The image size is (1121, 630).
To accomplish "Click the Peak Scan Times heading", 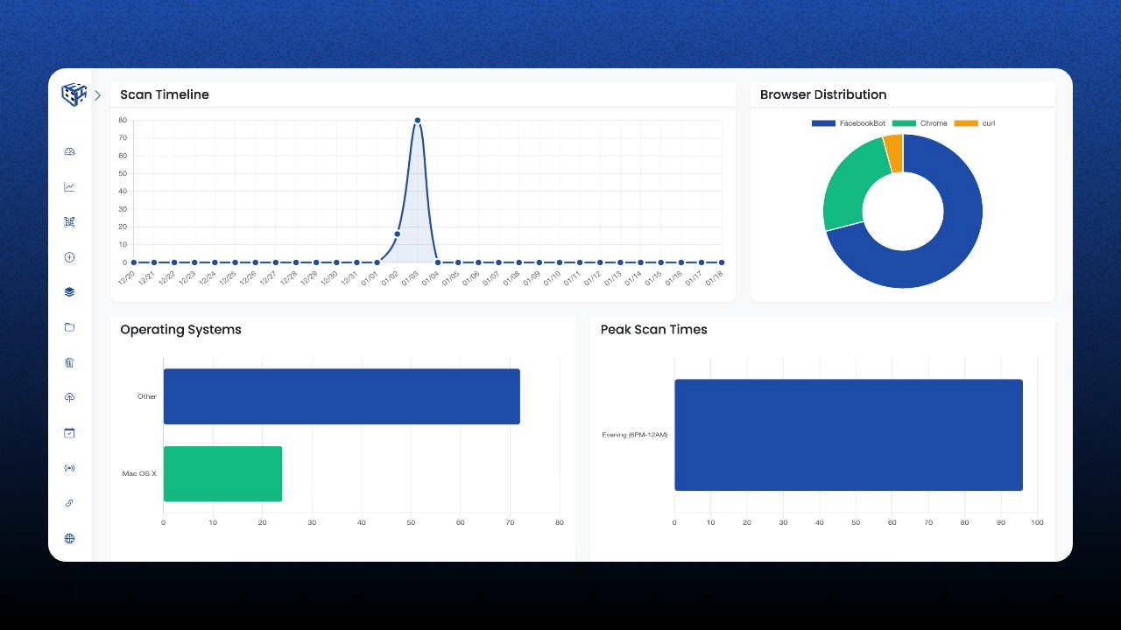I will [654, 330].
